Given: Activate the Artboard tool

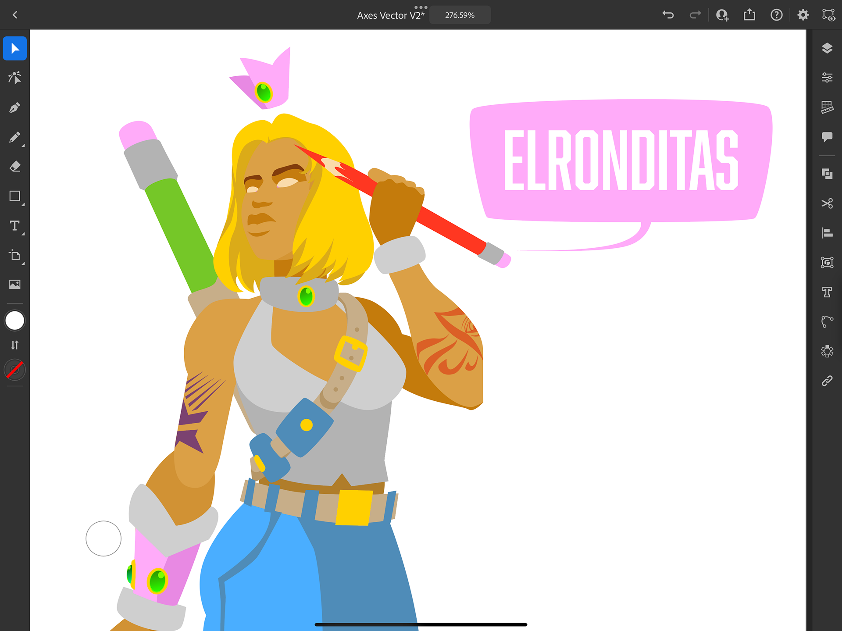Looking at the screenshot, I should [14, 255].
